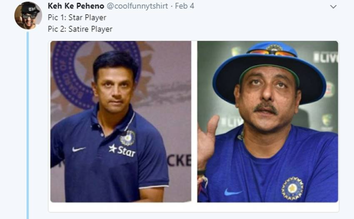
Task: Open the right photo with blue hat
Action: pyautogui.click(x=267, y=122)
